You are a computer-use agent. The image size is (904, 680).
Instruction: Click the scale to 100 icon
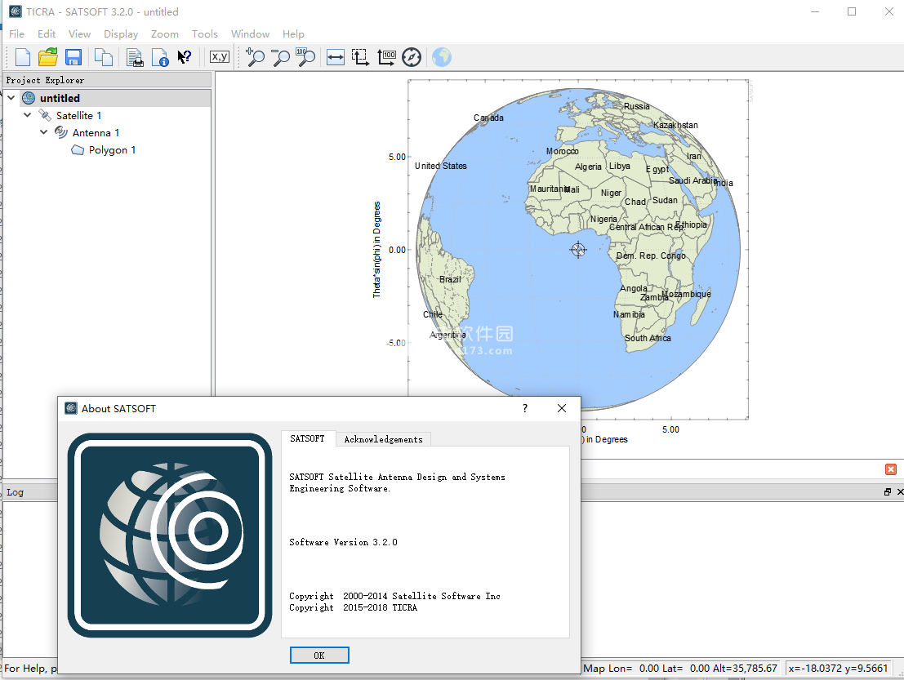click(386, 57)
